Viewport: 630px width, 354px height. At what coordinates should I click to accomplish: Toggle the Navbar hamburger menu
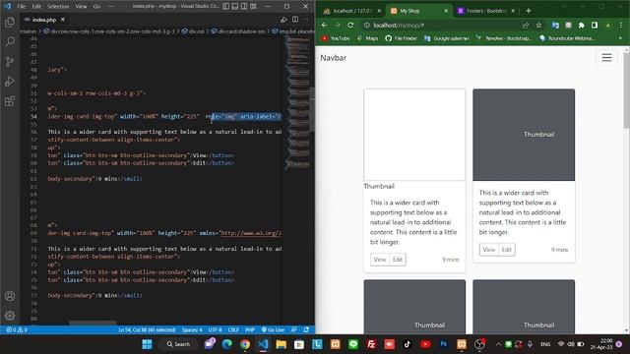click(606, 57)
